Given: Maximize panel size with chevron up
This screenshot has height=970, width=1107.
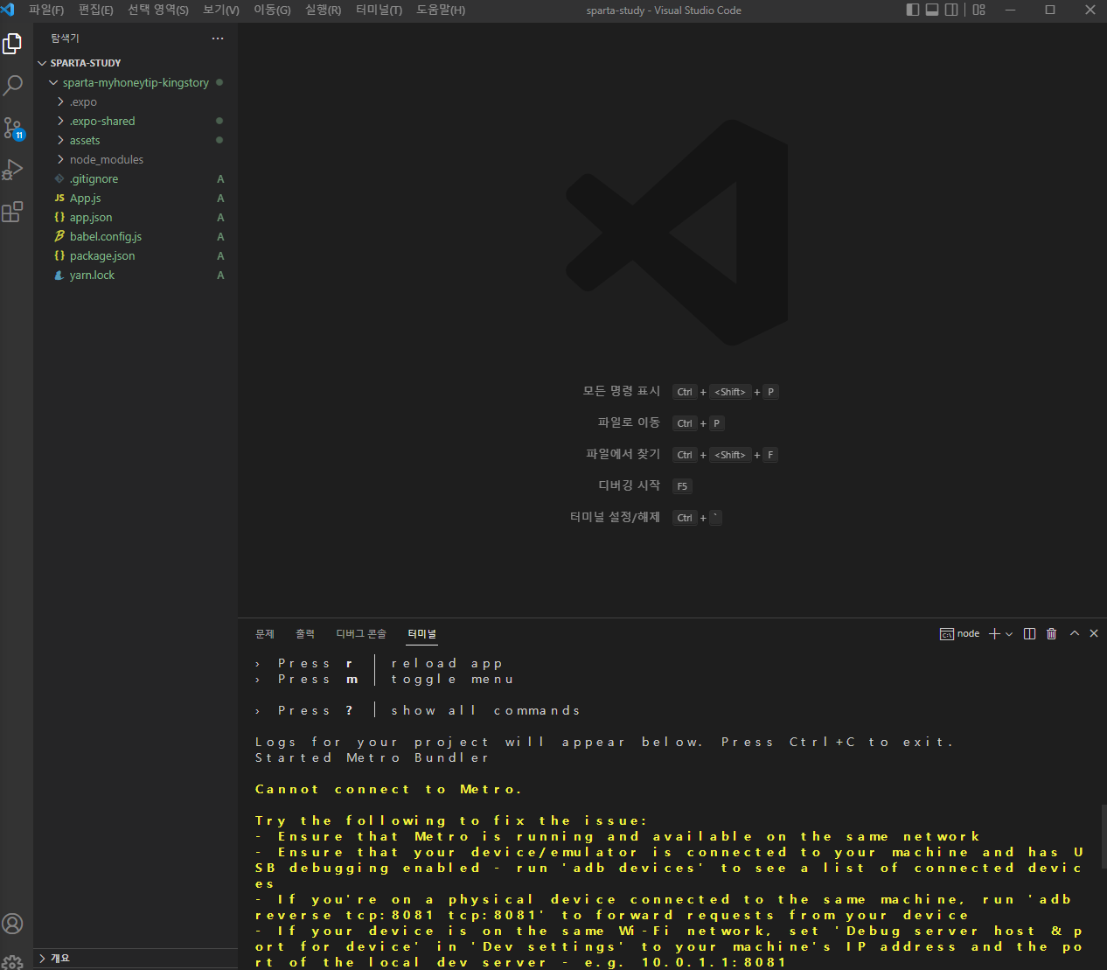Looking at the screenshot, I should (1075, 633).
